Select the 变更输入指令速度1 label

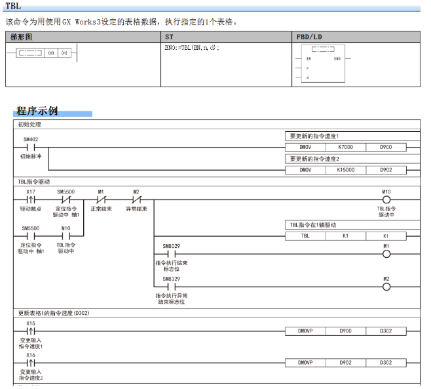[31, 343]
